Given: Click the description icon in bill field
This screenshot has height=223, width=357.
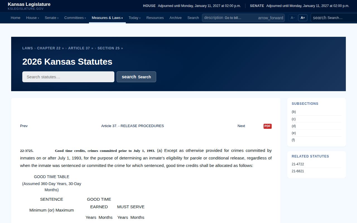Looking at the screenshot, I should pos(214,18).
